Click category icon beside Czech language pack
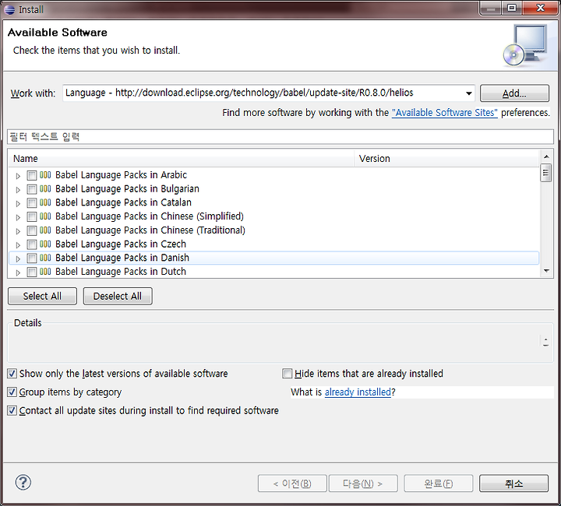 point(45,244)
